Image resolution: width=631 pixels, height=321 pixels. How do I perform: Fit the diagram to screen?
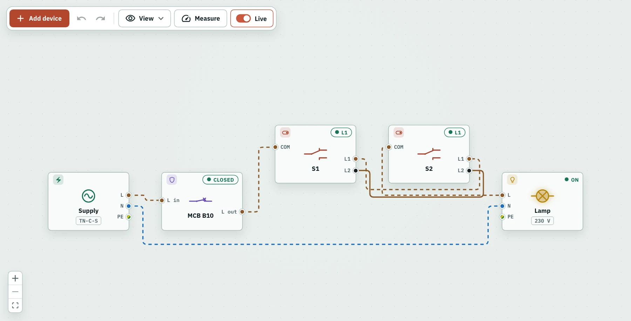tap(15, 305)
